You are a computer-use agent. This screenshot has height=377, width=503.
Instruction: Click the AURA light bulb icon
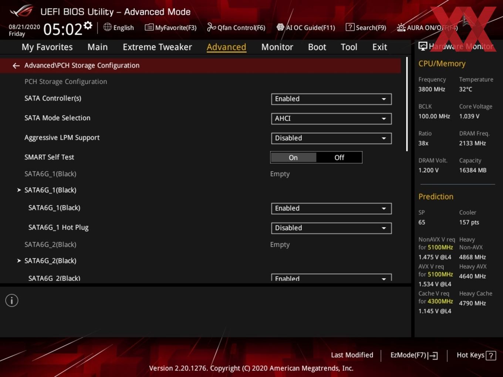(401, 27)
